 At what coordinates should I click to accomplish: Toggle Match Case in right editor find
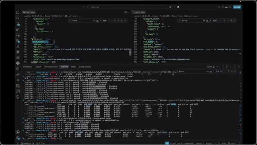[x=204, y=20]
